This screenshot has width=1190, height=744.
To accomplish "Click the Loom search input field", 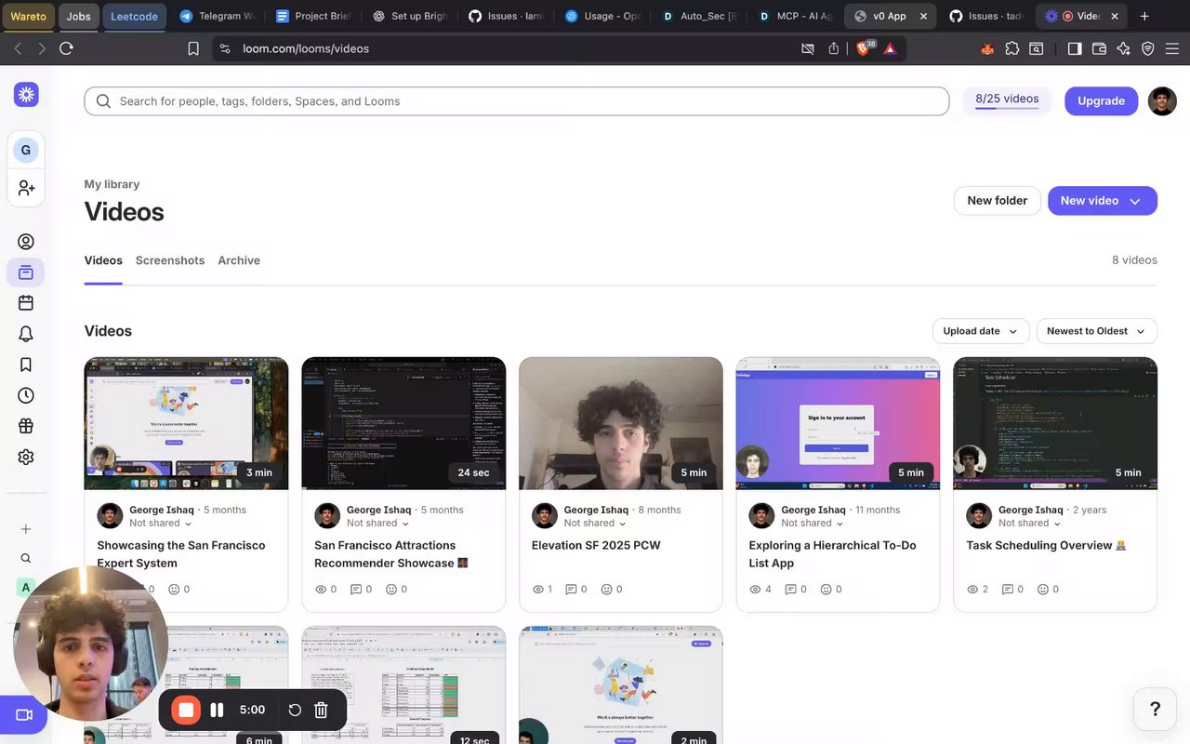I will (516, 101).
